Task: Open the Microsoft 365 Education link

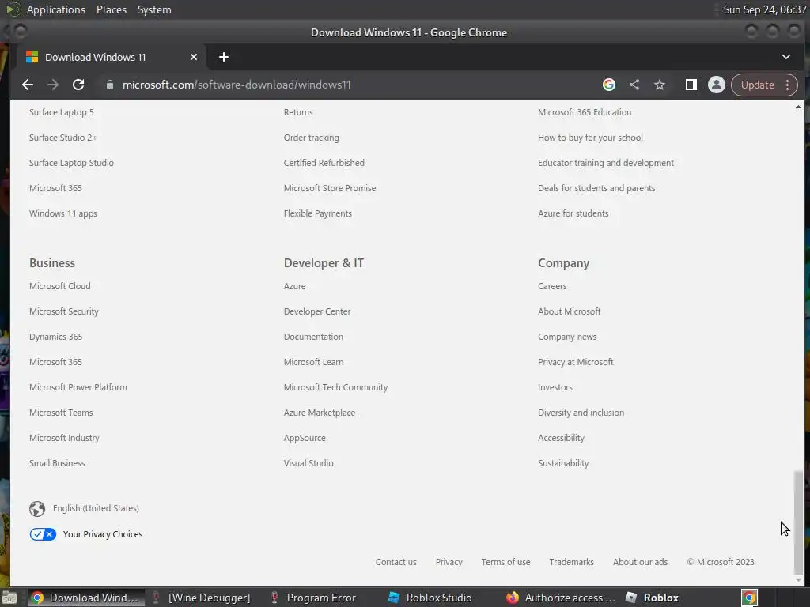Action: point(585,112)
